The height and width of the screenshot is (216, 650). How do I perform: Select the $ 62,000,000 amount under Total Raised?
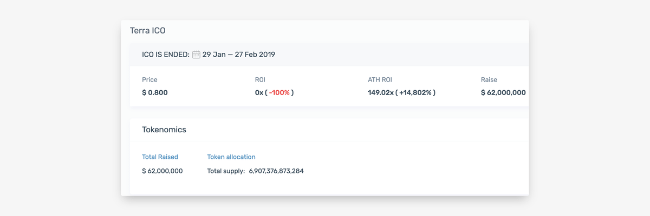pyautogui.click(x=162, y=171)
